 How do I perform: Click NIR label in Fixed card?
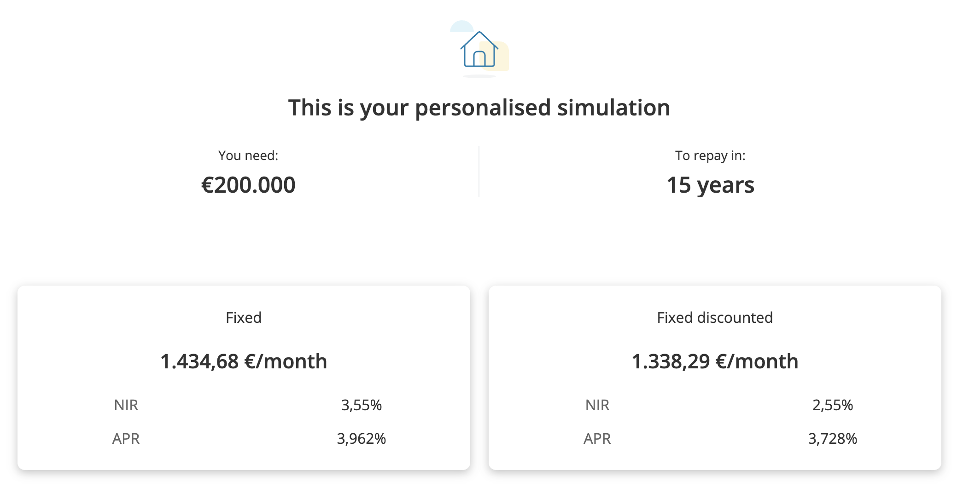(126, 405)
